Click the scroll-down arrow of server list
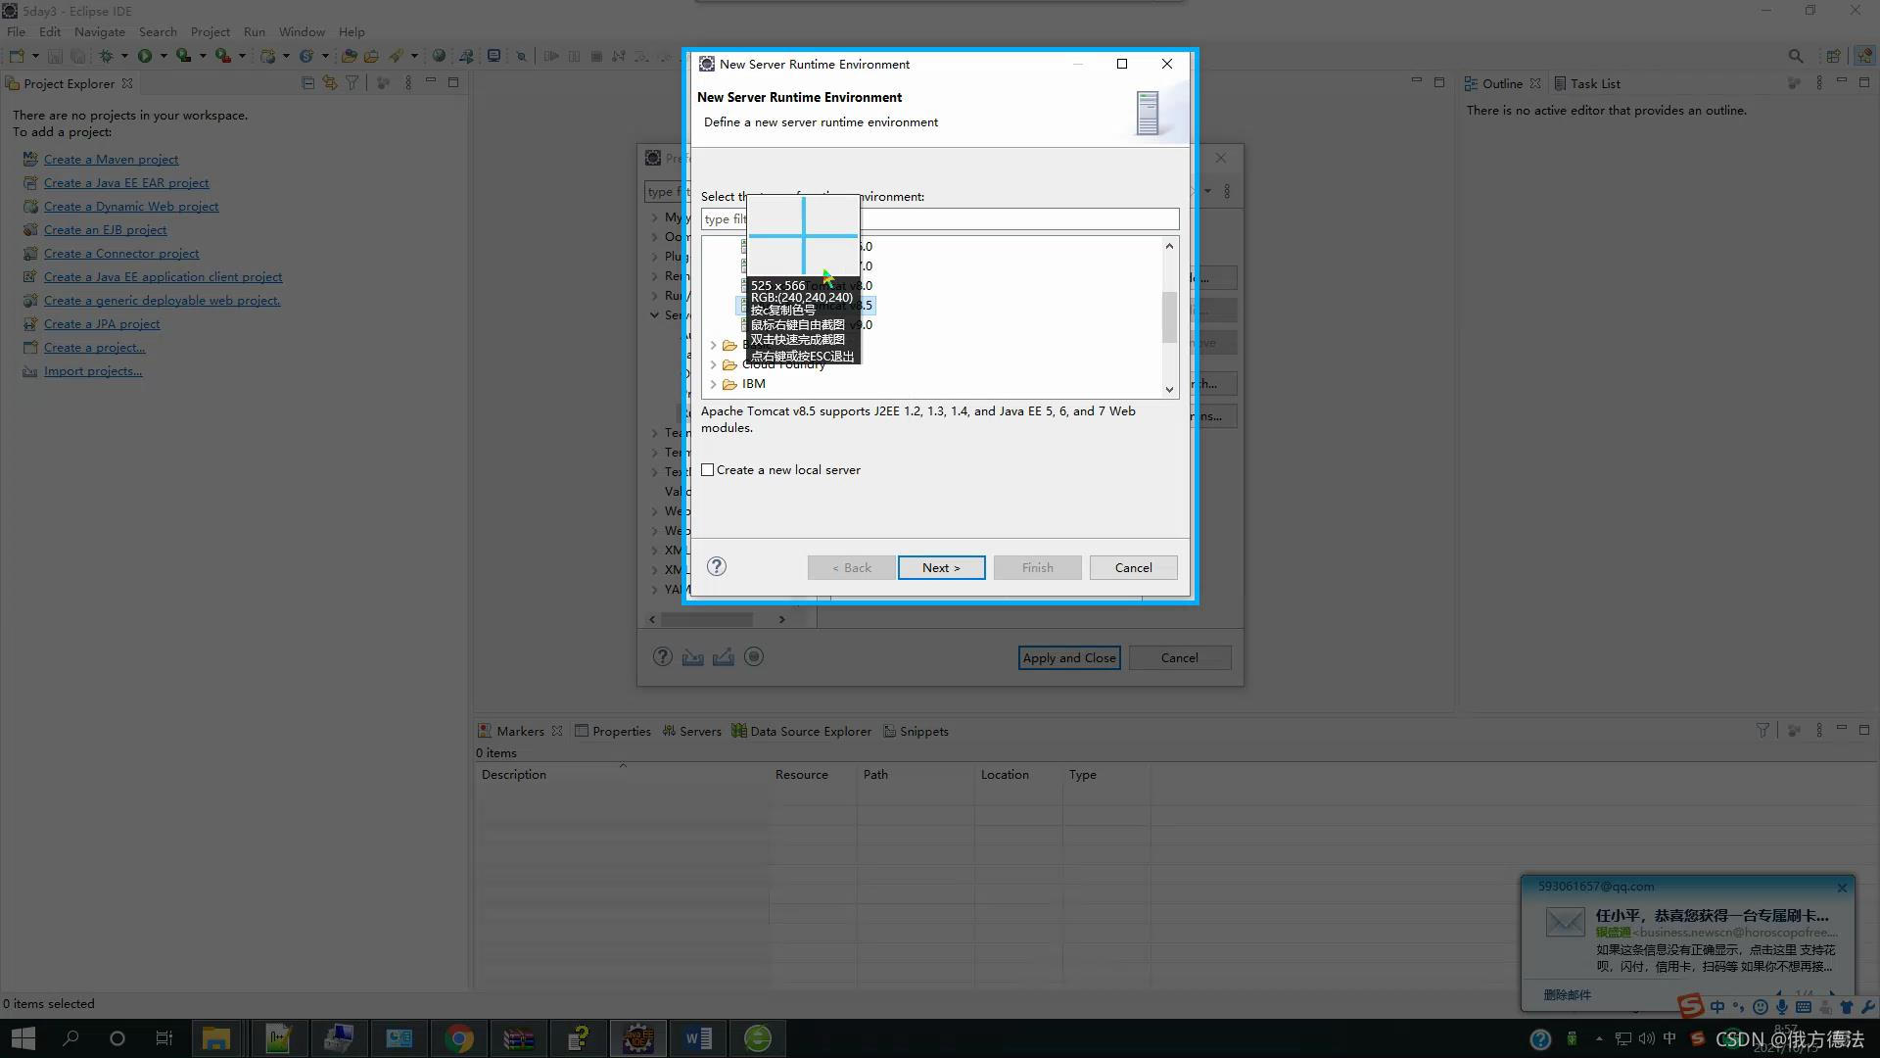1880x1058 pixels. point(1169,389)
